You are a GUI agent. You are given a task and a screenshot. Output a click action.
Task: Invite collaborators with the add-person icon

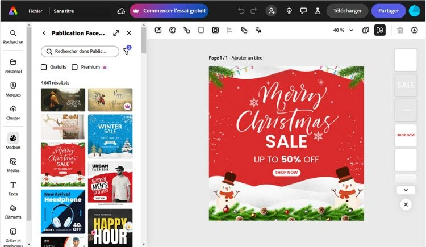[271, 11]
